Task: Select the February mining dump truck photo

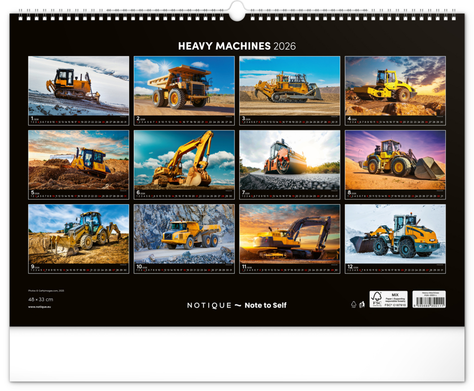Action: [184, 86]
